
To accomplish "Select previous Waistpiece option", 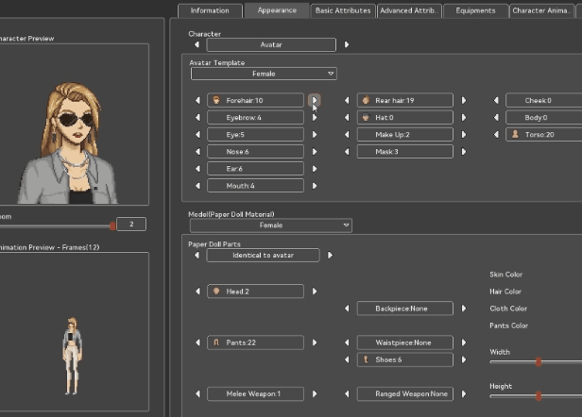I will point(347,342).
